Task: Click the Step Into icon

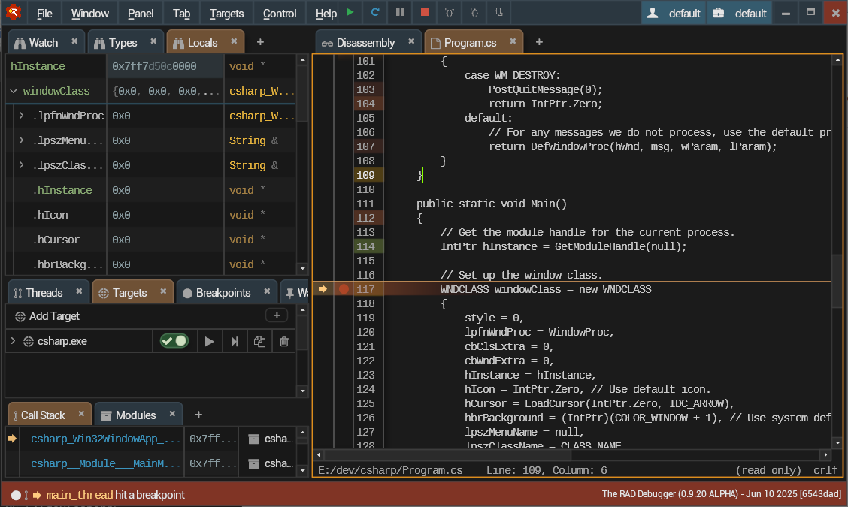Action: 474,13
